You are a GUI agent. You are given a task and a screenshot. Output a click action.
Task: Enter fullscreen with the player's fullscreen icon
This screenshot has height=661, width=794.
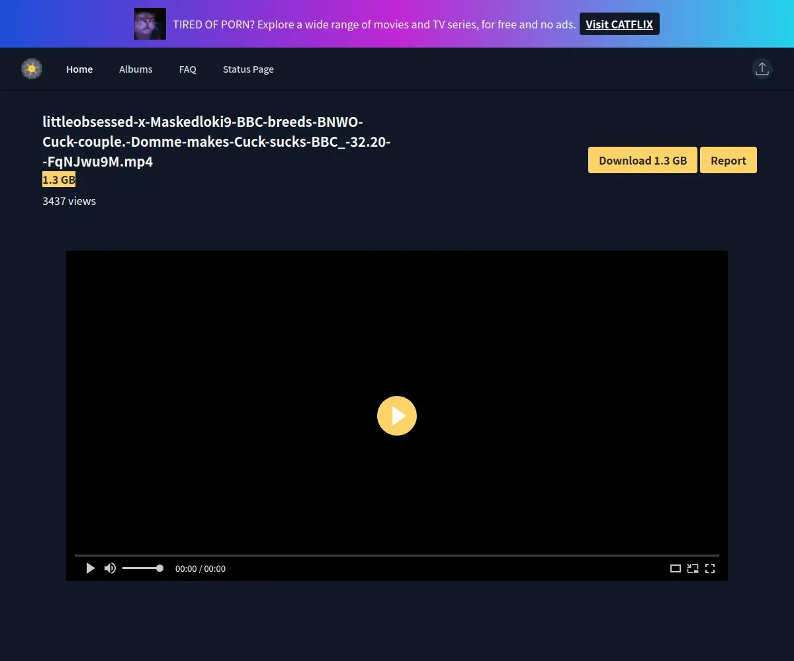pyautogui.click(x=710, y=568)
